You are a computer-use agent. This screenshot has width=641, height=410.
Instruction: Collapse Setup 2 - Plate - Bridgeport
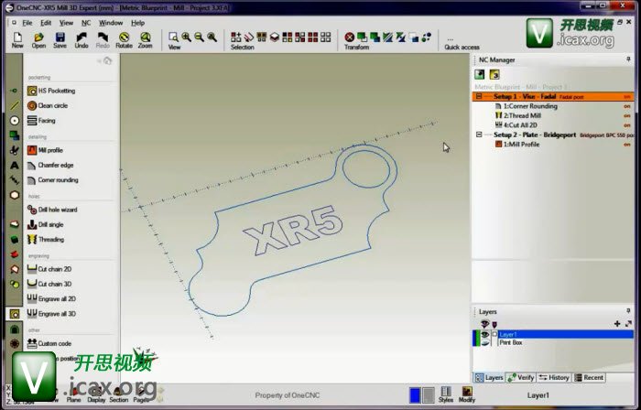click(479, 135)
